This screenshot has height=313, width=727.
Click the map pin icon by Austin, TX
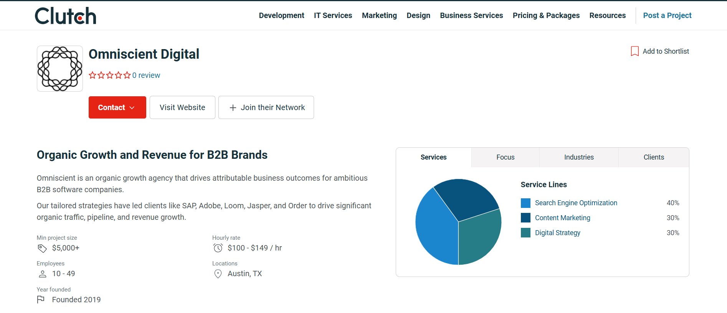pos(218,274)
